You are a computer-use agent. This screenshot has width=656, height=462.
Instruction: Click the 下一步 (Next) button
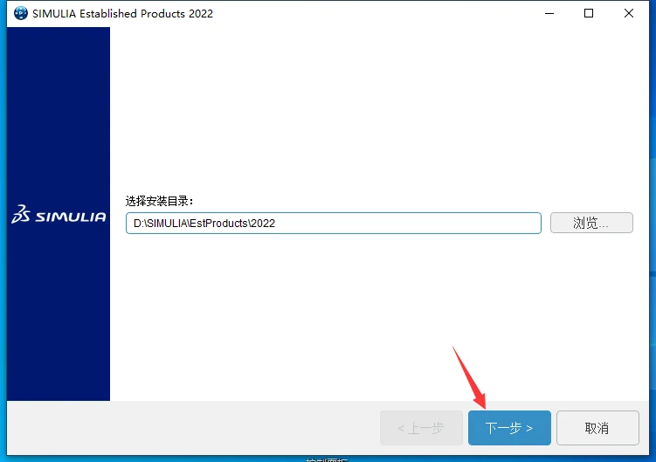(509, 428)
